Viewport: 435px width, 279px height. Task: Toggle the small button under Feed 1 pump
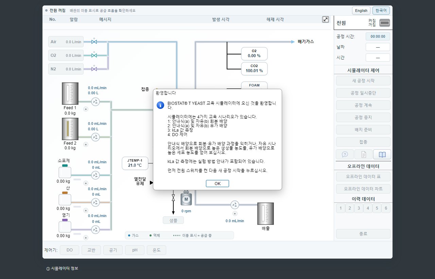pos(86,109)
